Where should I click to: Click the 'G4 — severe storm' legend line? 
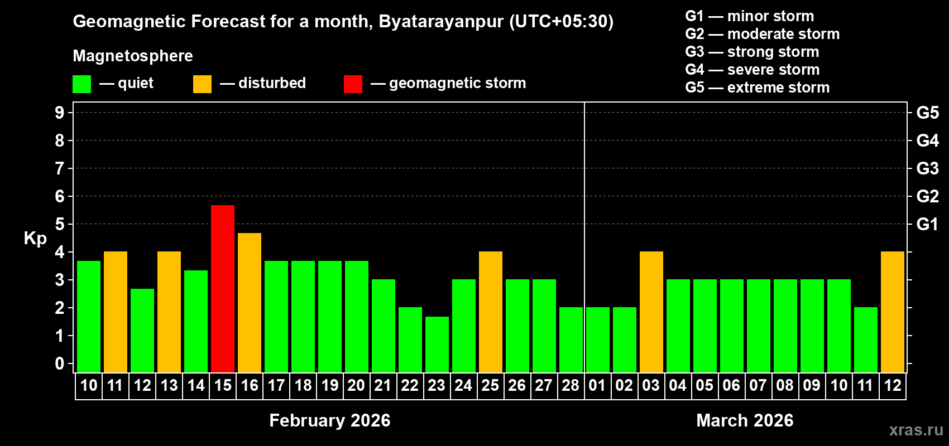753,70
